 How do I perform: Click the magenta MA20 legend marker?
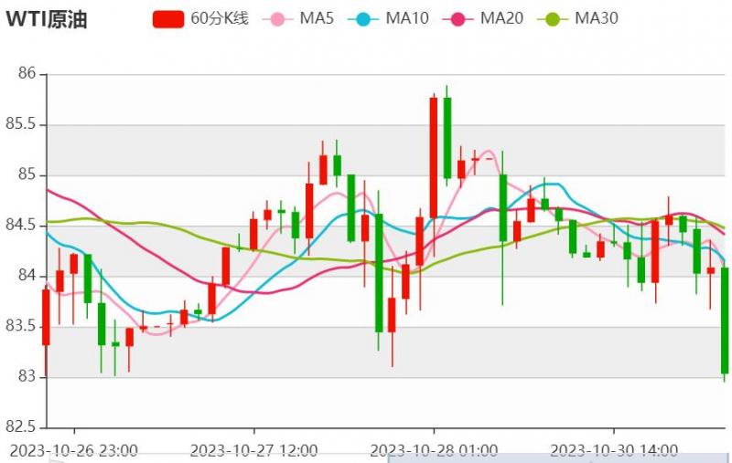pos(457,19)
